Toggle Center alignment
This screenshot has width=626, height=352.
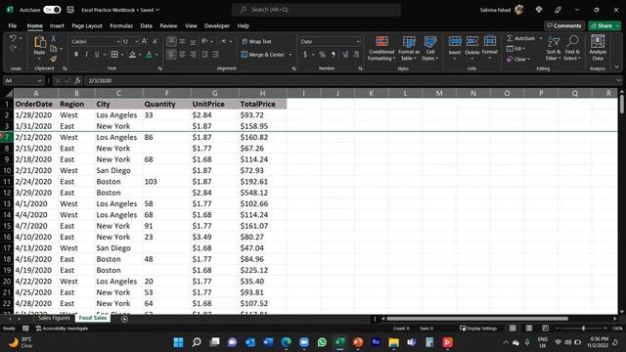click(x=182, y=55)
